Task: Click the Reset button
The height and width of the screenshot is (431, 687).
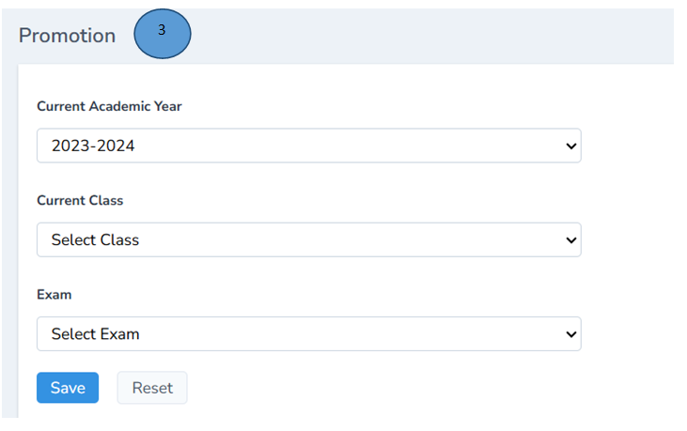Action: coord(151,388)
